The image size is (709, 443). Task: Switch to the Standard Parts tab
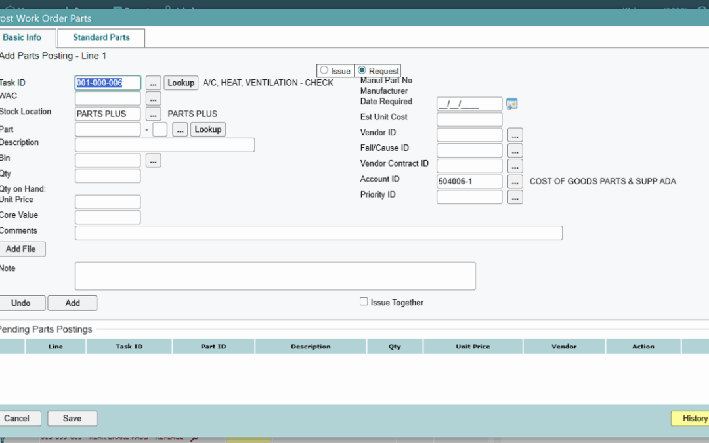101,37
